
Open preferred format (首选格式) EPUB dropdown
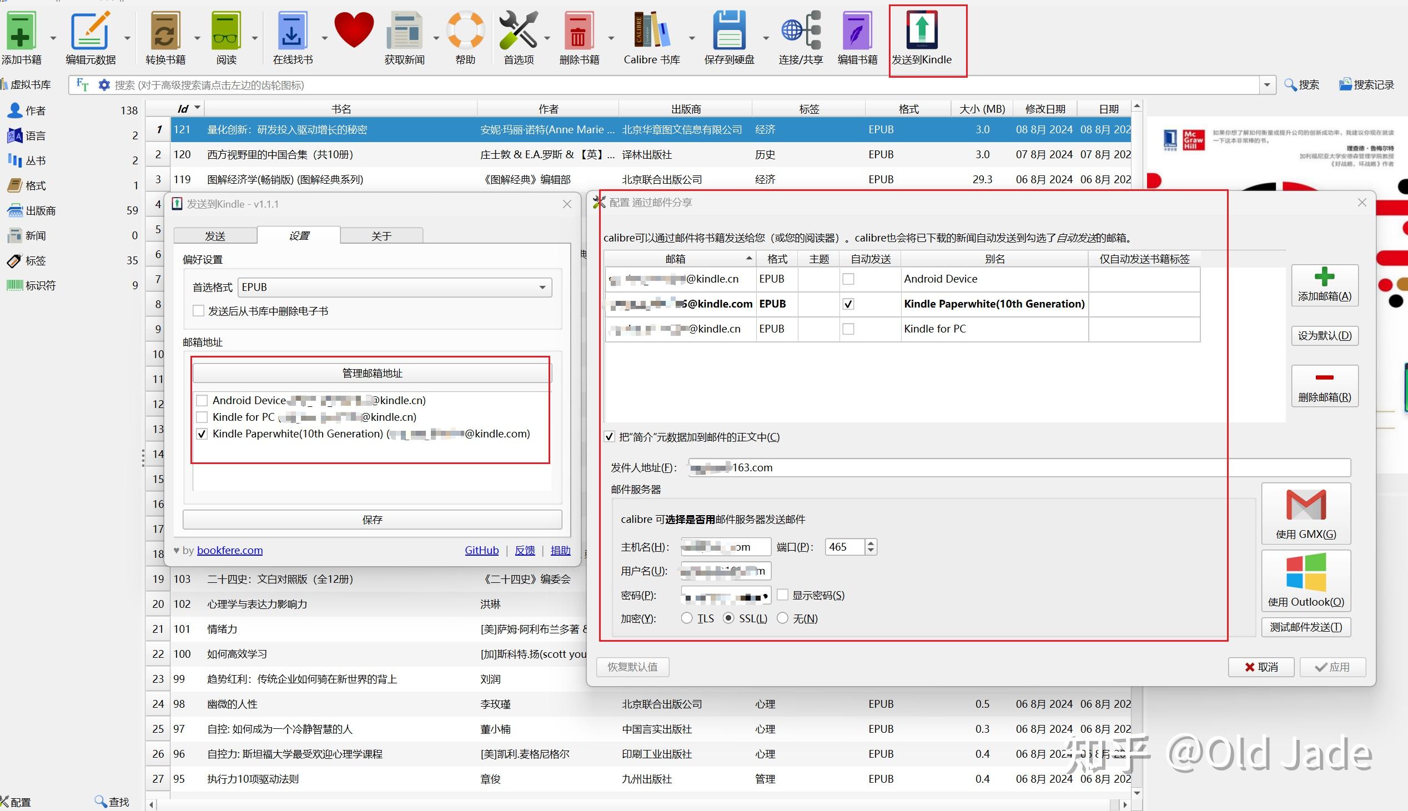coord(394,288)
